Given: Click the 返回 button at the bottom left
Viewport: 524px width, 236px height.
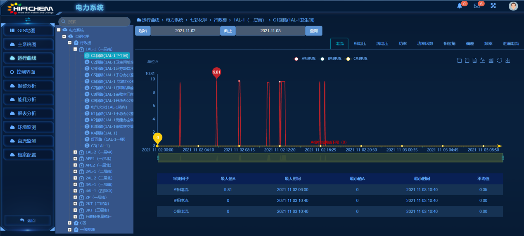Looking at the screenshot, I should pyautogui.click(x=28, y=220).
